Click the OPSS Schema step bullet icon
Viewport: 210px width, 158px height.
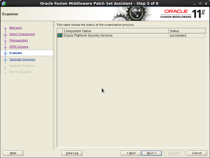(5, 47)
